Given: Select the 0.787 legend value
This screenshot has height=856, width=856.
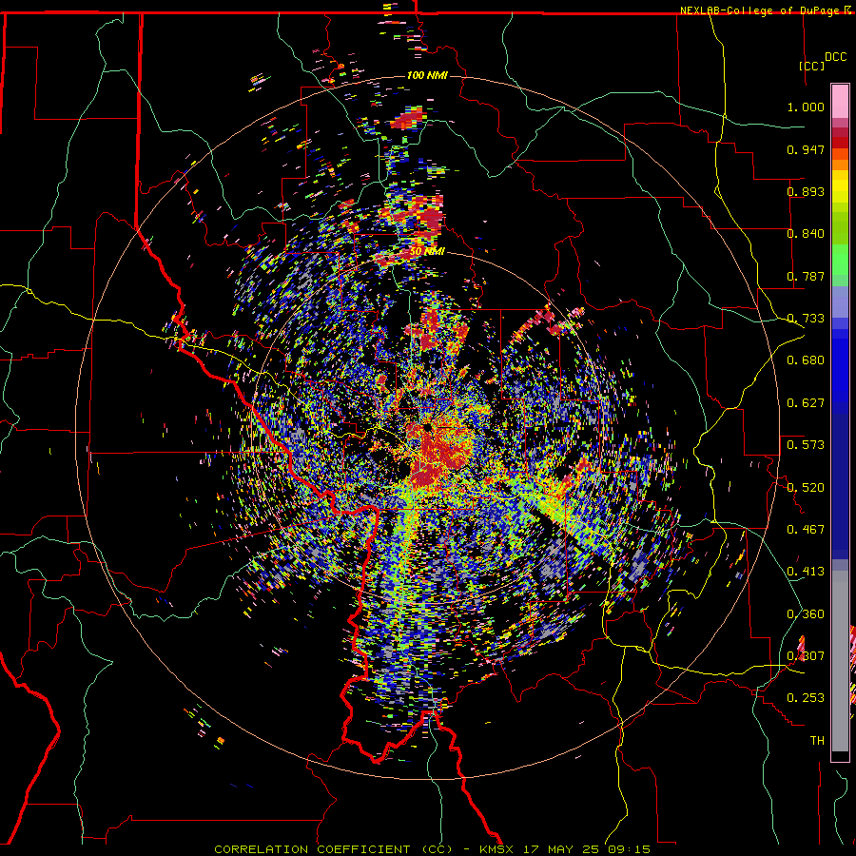Looking at the screenshot, I should [x=806, y=276].
